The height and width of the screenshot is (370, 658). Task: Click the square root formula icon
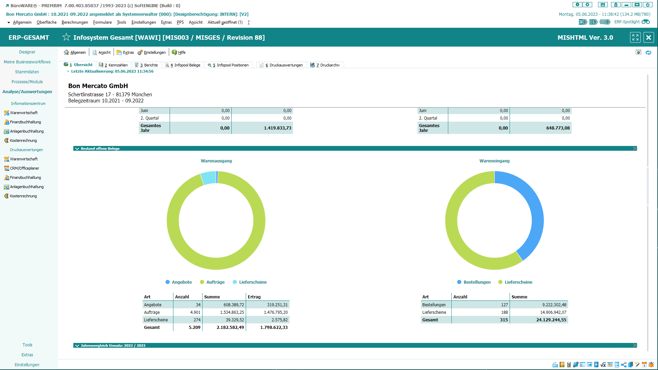pos(603,365)
